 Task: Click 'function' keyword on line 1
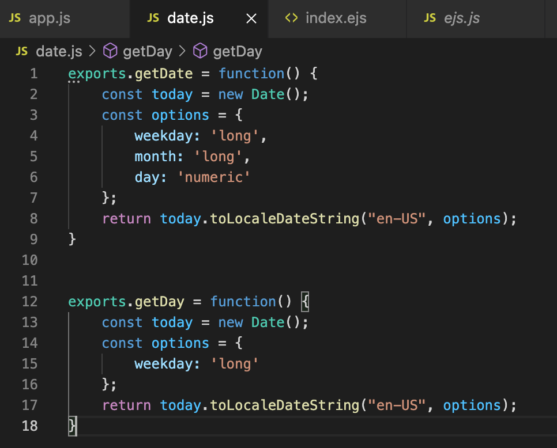251,74
